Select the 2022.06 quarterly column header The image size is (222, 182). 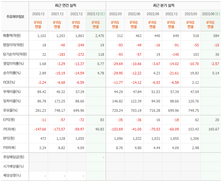click(x=134, y=14)
